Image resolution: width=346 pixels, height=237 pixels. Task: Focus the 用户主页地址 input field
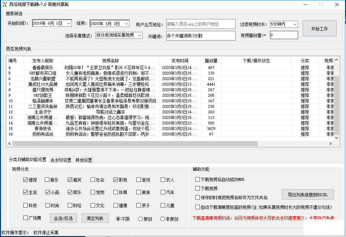[201, 24]
